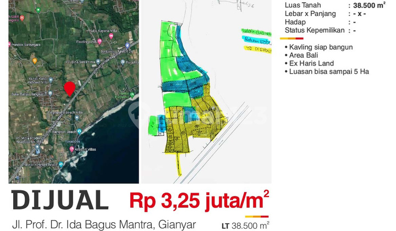Click the Rp 3,25 juta/m² price
396x231 pixels.
click(199, 200)
